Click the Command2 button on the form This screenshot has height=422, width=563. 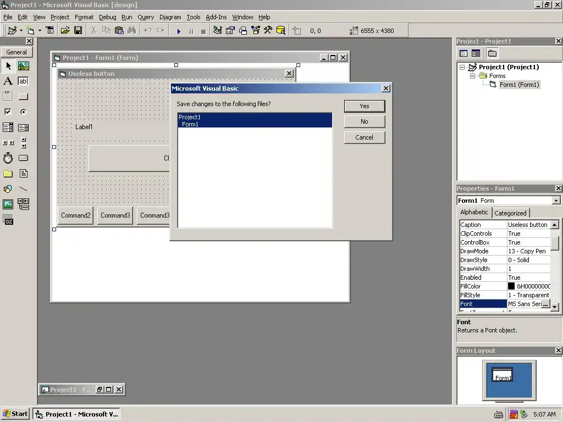[x=76, y=215]
